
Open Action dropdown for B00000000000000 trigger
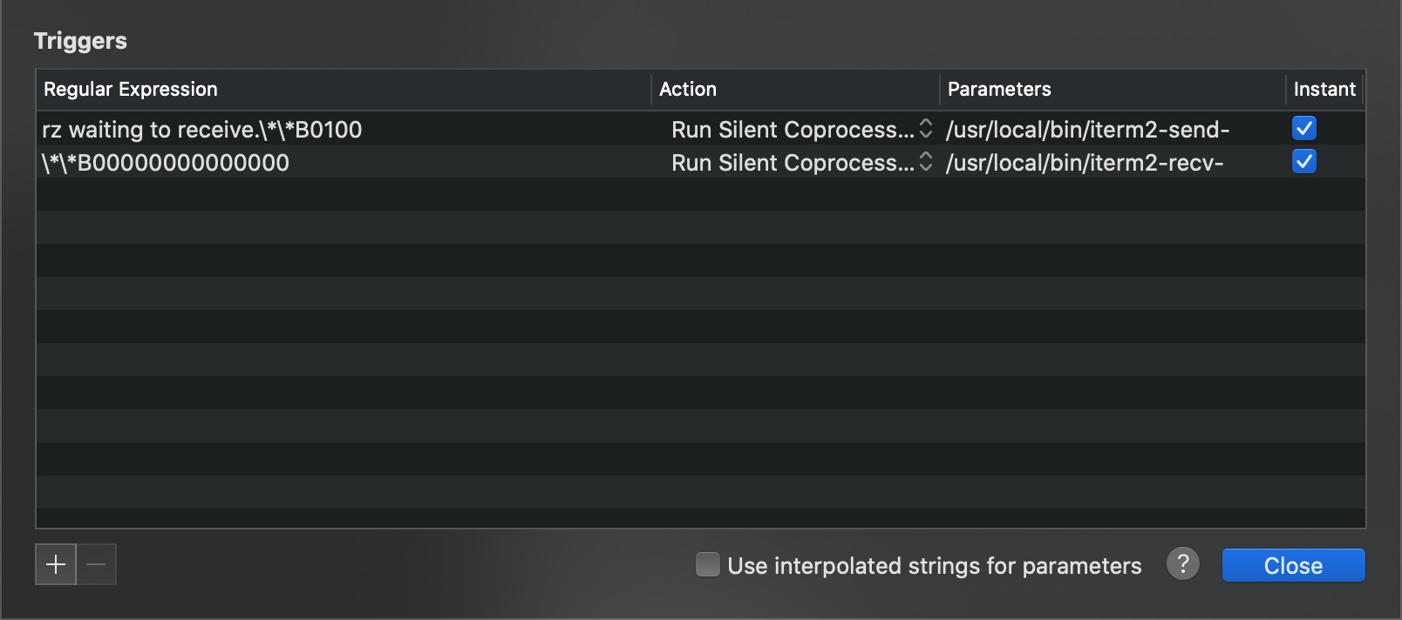[x=796, y=163]
